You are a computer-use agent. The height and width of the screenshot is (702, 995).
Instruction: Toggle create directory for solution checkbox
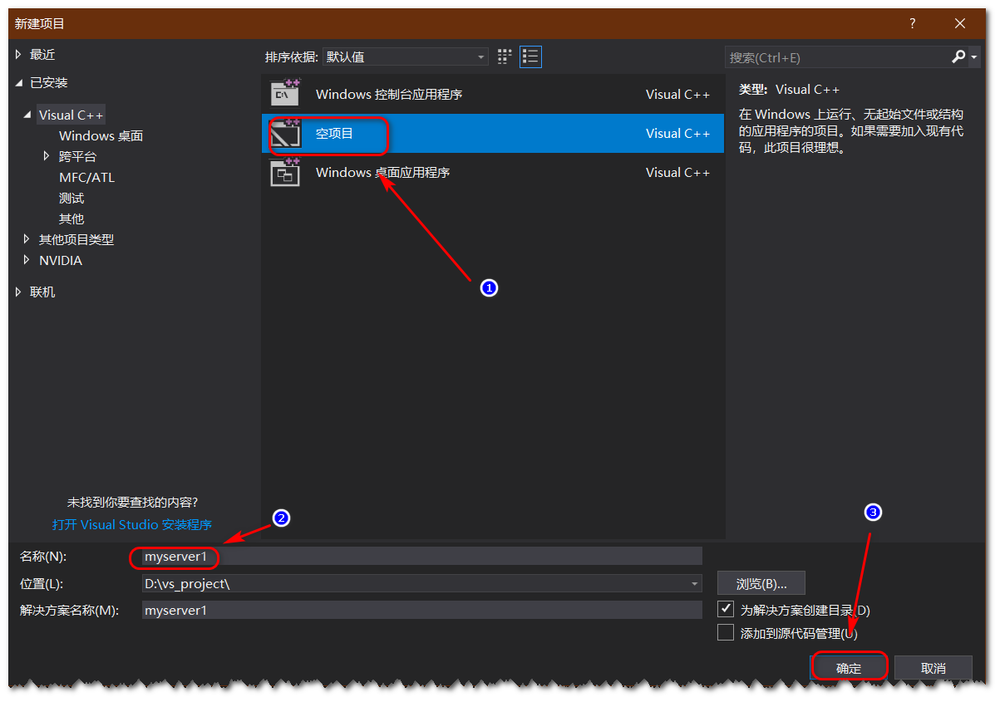[726, 609]
